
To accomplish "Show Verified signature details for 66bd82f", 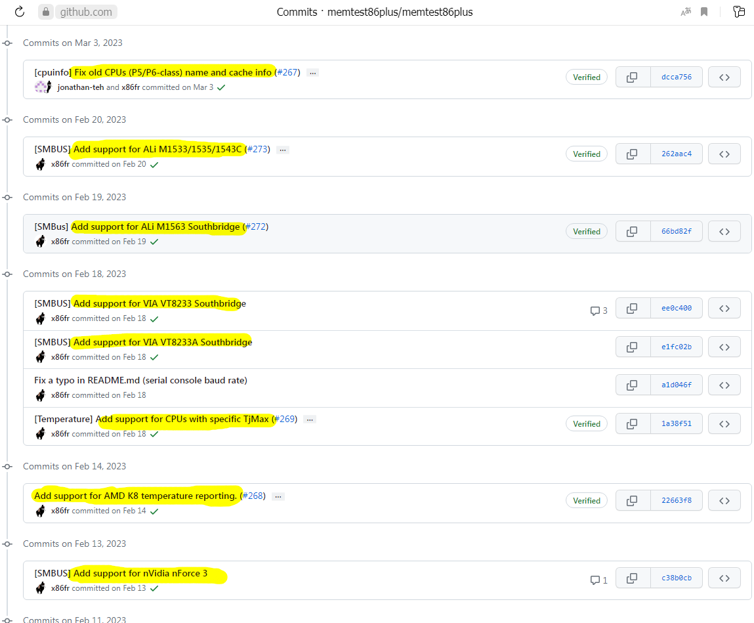I will [587, 231].
